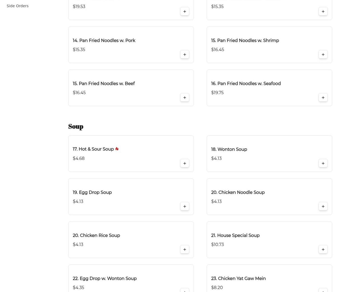This screenshot has height=292, width=340.
Task: Add House Special Soup to cart
Action: [x=323, y=249]
